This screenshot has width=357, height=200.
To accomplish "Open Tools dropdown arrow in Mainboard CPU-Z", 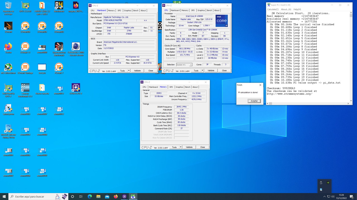I will 129,71.
